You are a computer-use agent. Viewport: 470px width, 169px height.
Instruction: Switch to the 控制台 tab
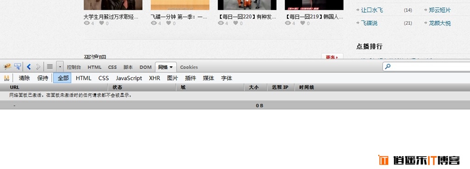[x=74, y=67]
